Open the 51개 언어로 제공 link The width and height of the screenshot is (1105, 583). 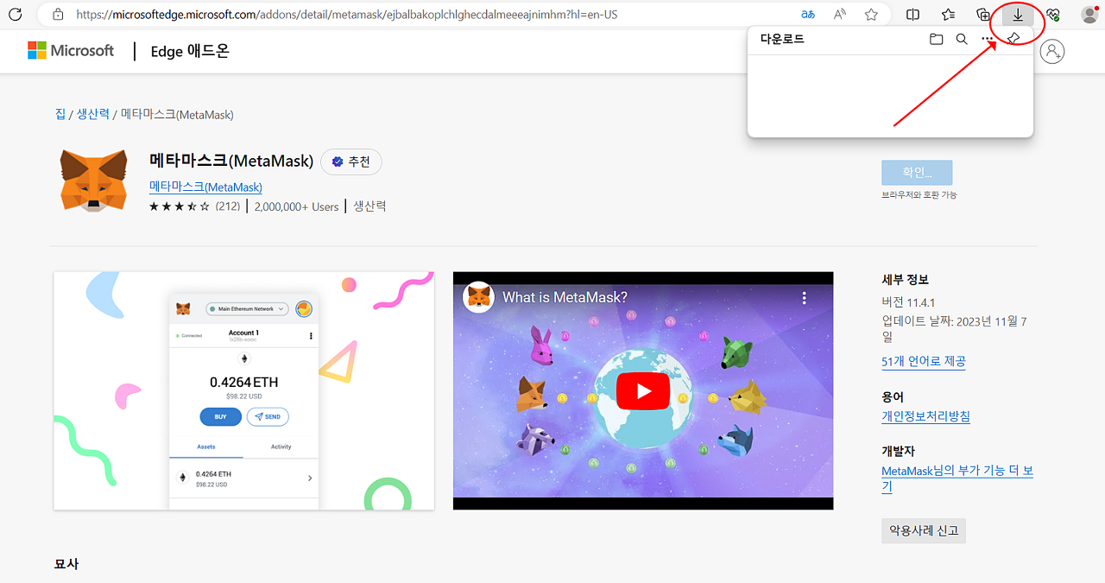[924, 361]
